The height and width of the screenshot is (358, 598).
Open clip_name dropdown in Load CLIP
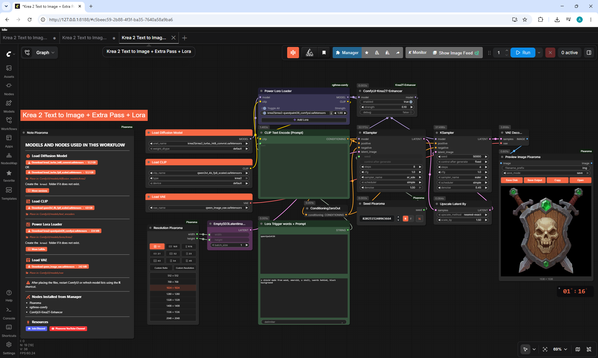click(x=199, y=173)
